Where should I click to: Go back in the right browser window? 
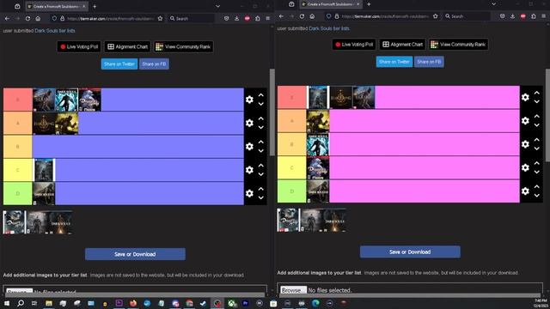pyautogui.click(x=281, y=16)
